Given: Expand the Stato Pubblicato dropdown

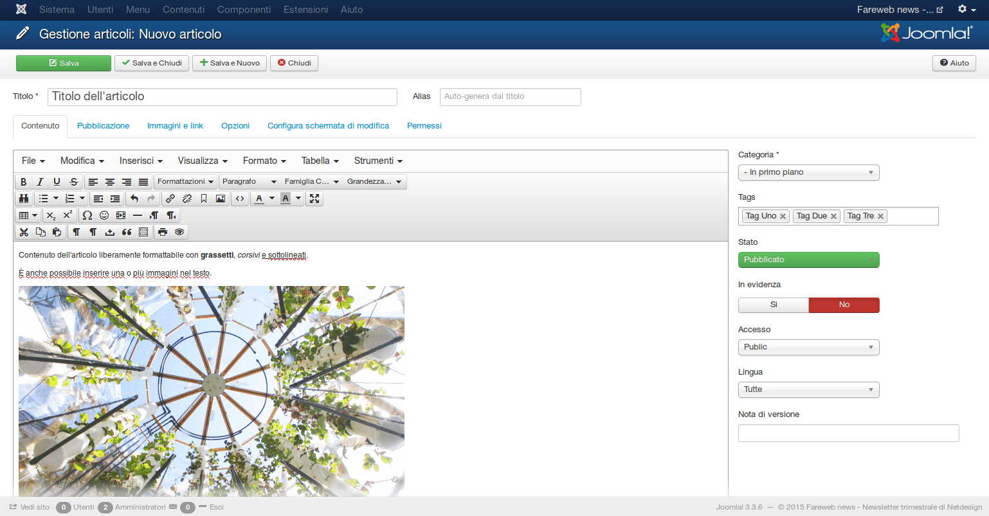Looking at the screenshot, I should click(x=808, y=260).
